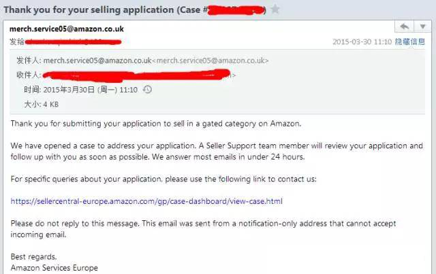
Task: Click the clock icon beside the time
Action: coord(147,89)
